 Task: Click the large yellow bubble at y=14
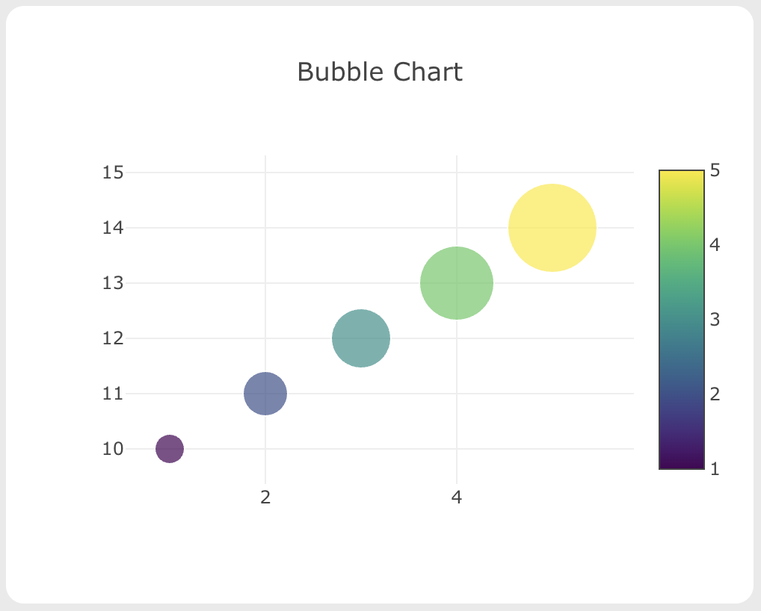click(x=552, y=228)
